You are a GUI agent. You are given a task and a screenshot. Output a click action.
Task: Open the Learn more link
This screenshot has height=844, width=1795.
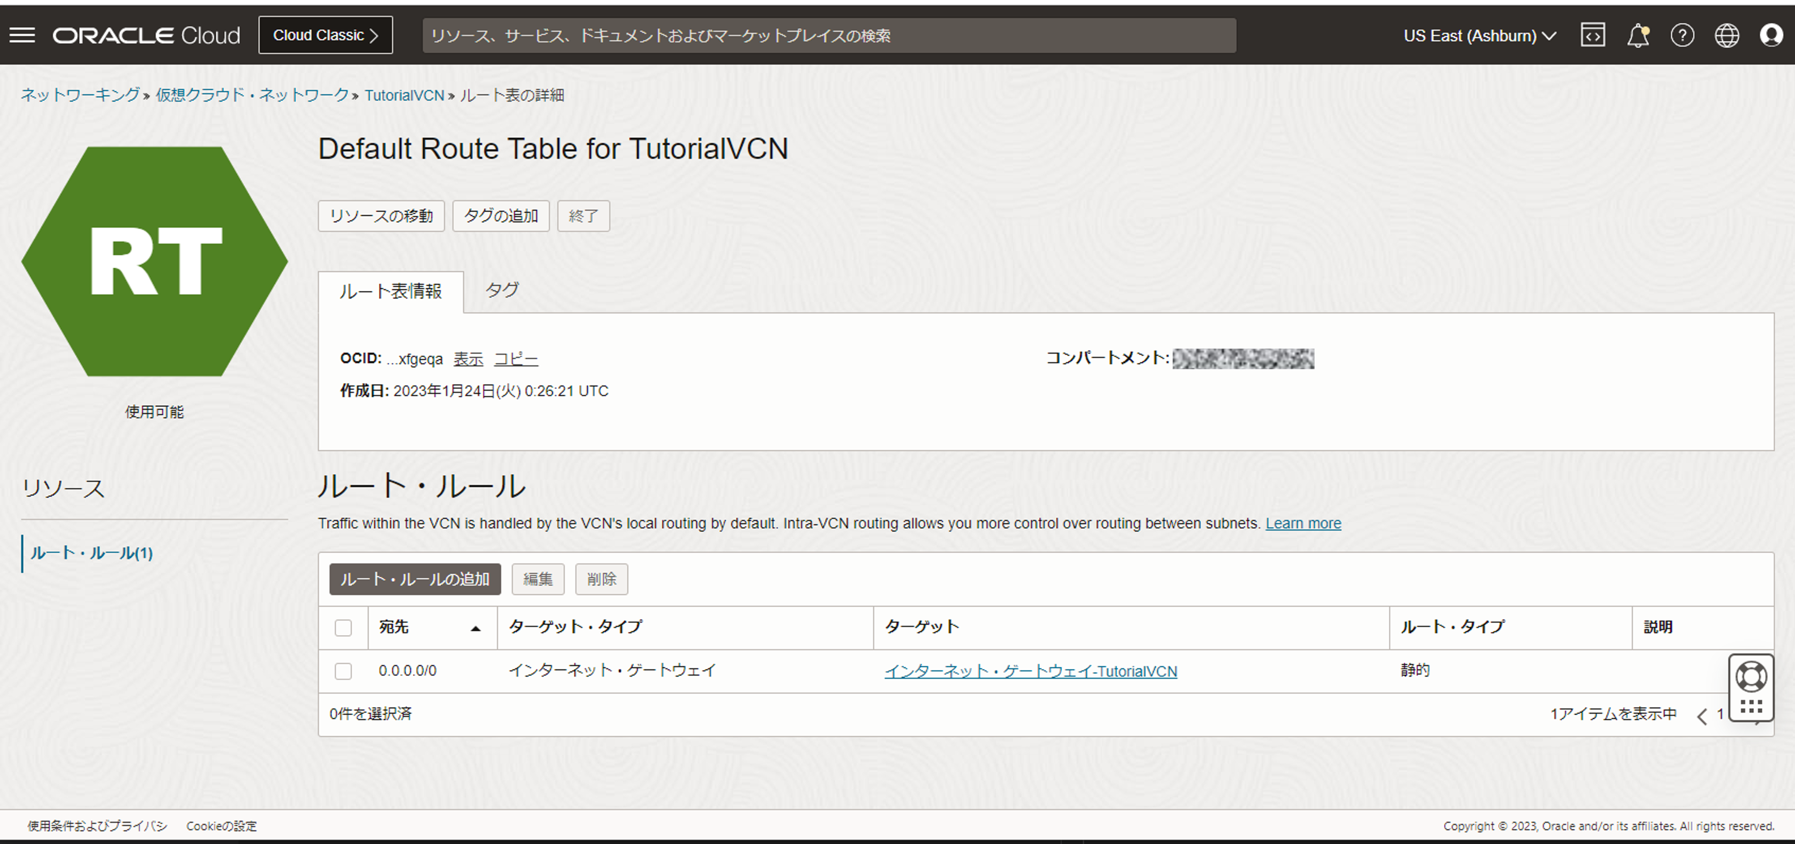tap(1303, 523)
